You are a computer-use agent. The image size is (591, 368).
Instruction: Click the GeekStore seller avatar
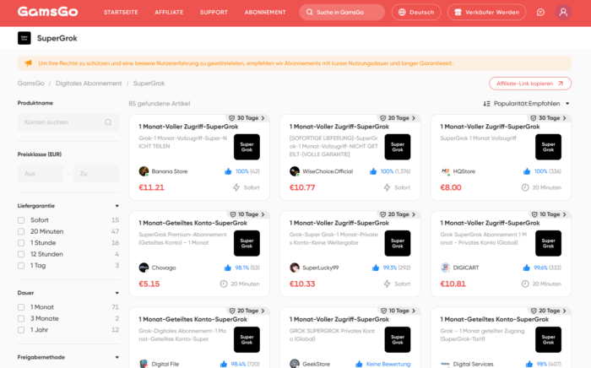[295, 364]
